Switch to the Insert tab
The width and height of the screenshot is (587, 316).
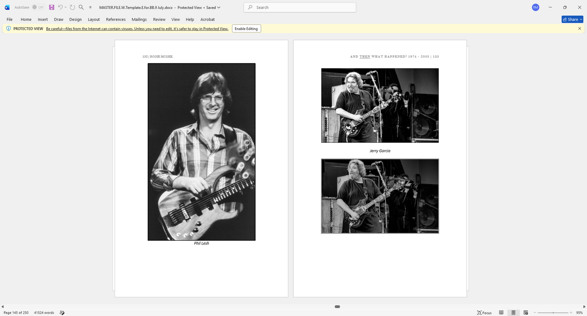point(43,19)
